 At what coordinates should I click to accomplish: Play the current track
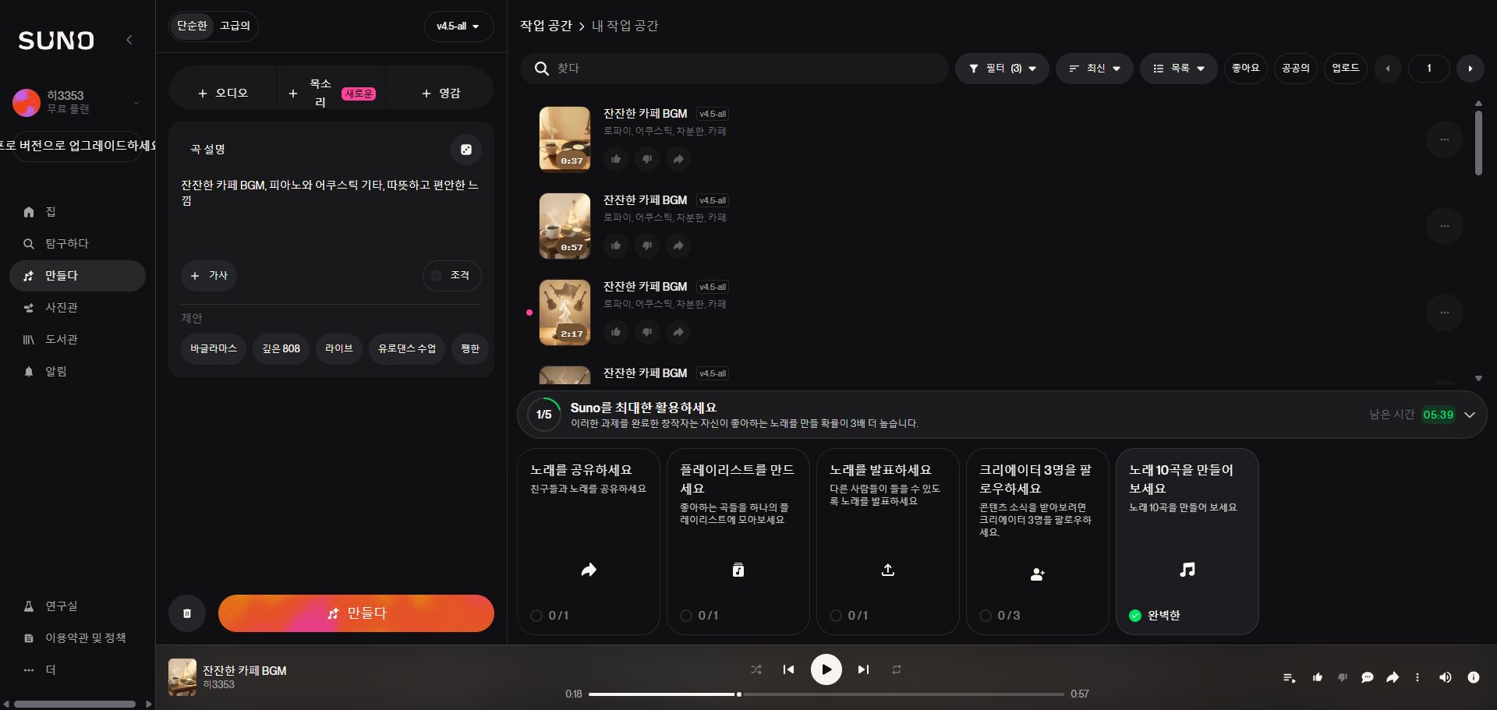pyautogui.click(x=826, y=669)
